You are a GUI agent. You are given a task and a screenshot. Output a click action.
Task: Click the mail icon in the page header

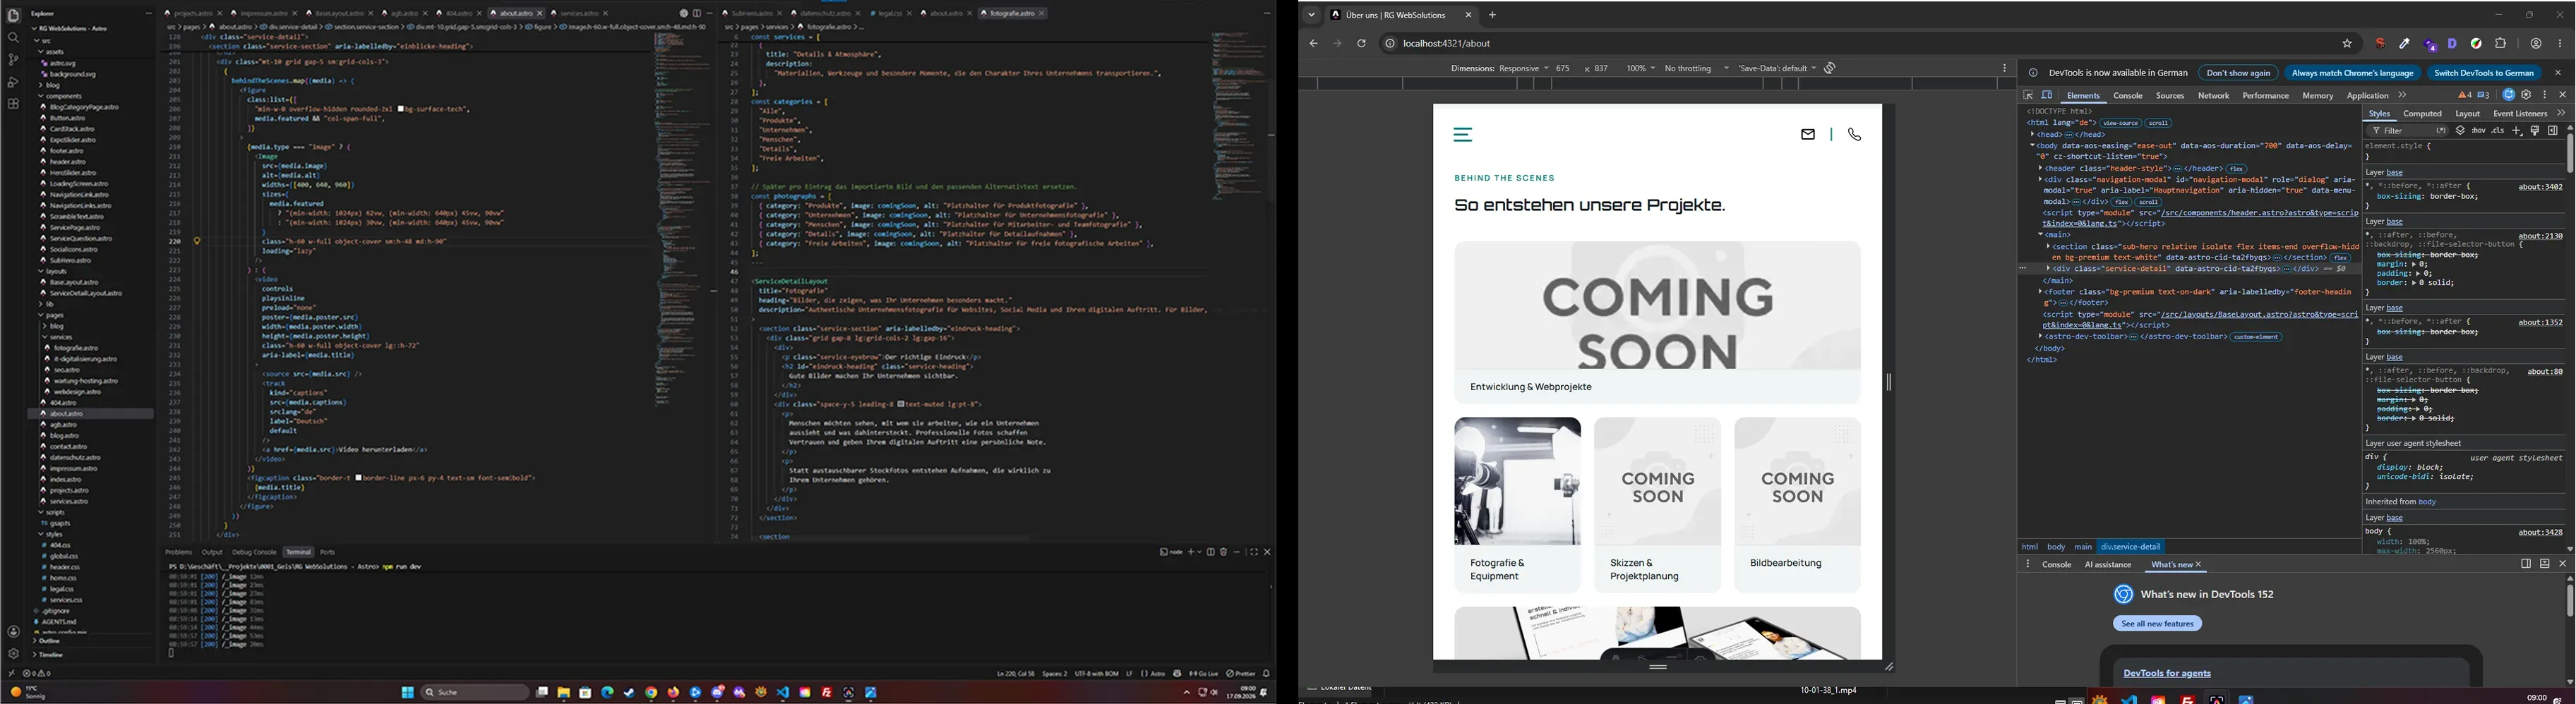pyautogui.click(x=1808, y=135)
